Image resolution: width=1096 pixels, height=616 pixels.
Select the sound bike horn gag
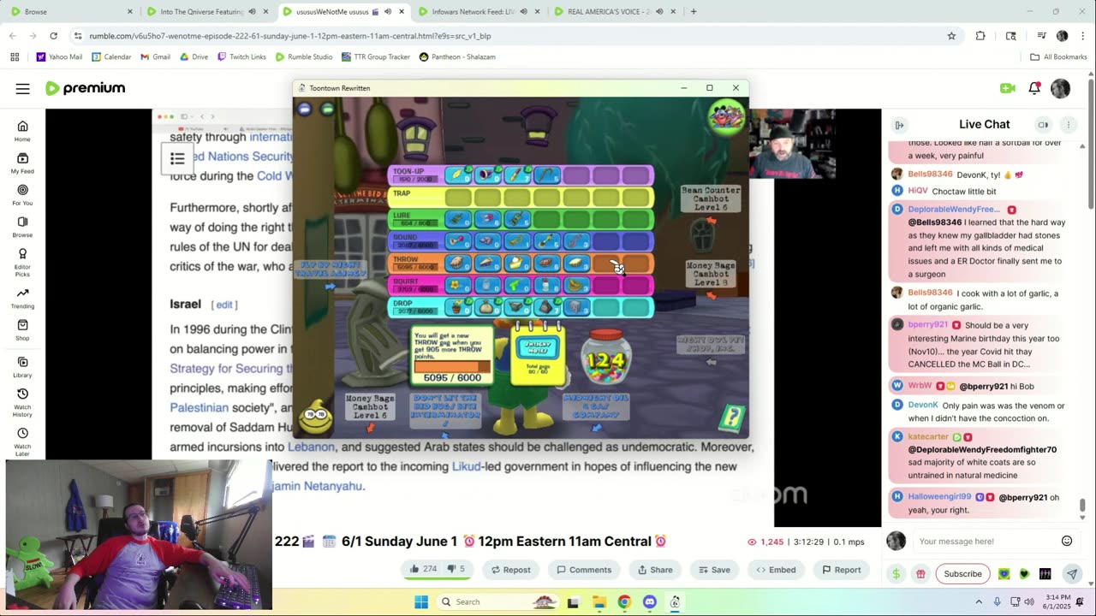pyautogui.click(x=458, y=242)
